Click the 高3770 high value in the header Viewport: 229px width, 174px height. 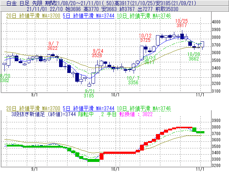[91, 9]
